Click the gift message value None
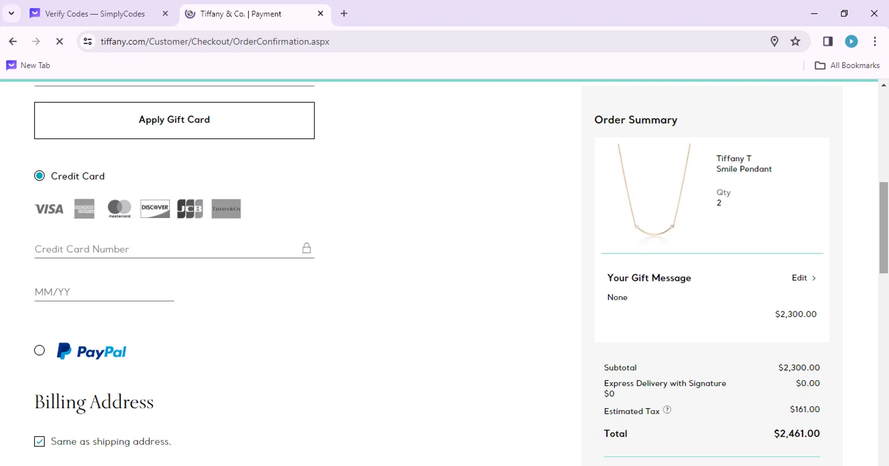Viewport: 889px width, 466px height. click(x=617, y=297)
